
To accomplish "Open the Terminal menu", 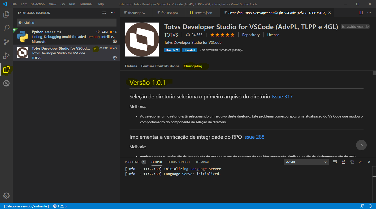I will [86, 4].
